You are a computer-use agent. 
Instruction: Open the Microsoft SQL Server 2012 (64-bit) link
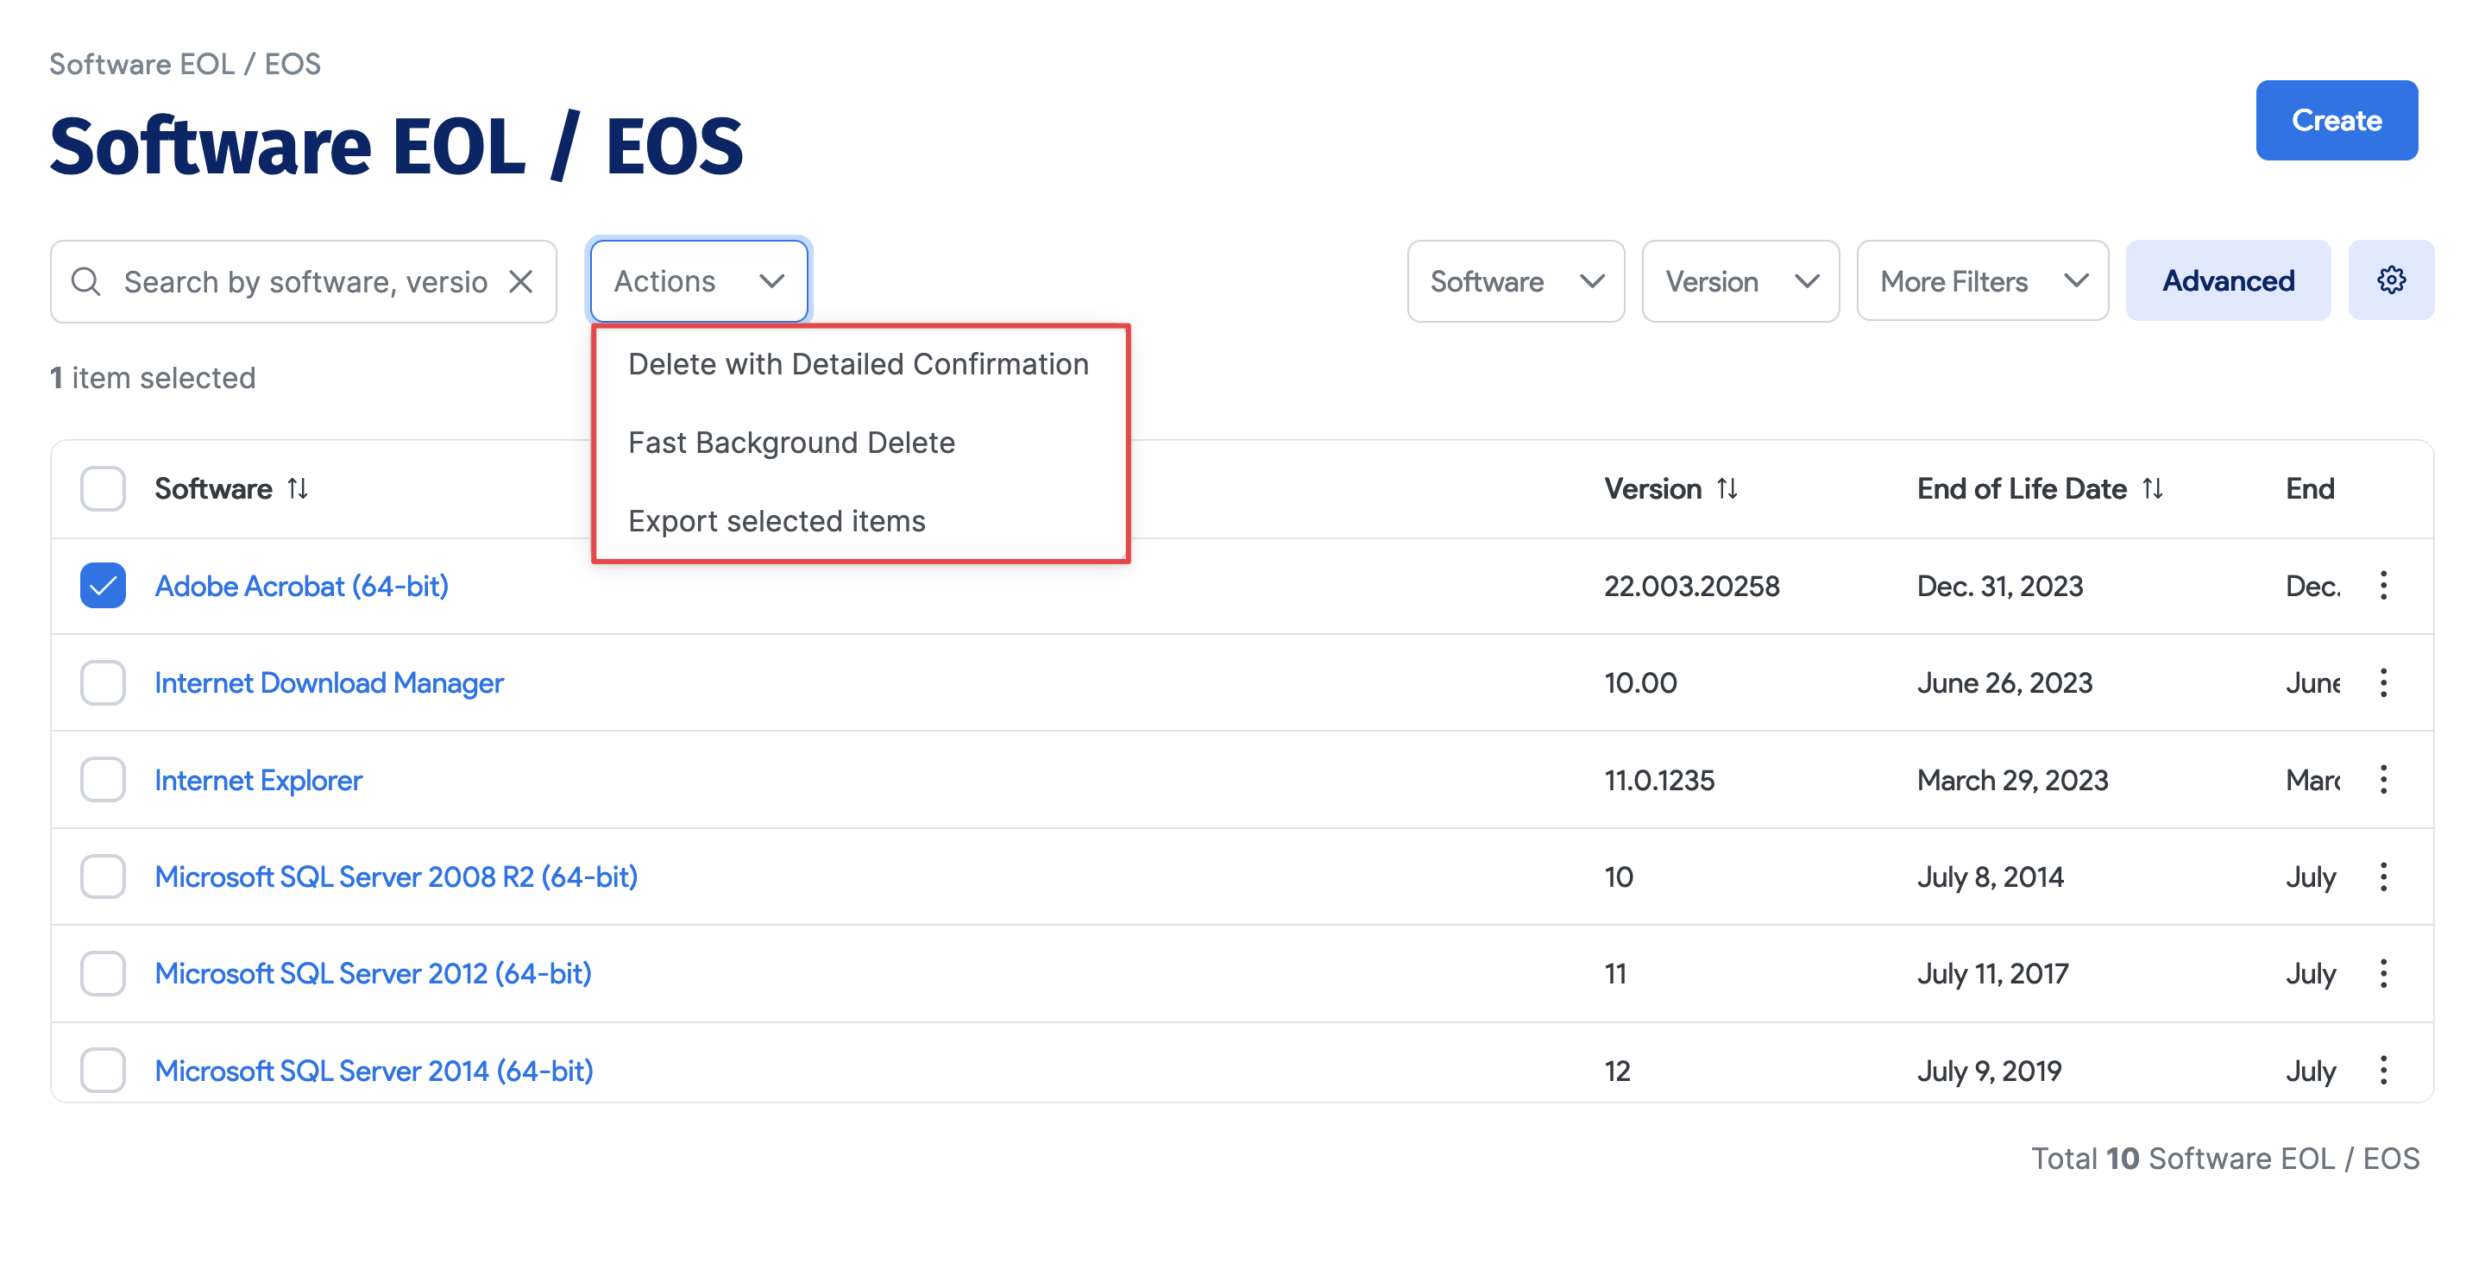(x=373, y=973)
